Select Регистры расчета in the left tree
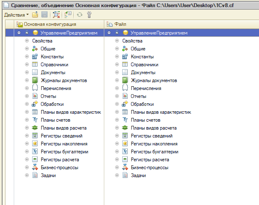259x205 pixels. 60,160
